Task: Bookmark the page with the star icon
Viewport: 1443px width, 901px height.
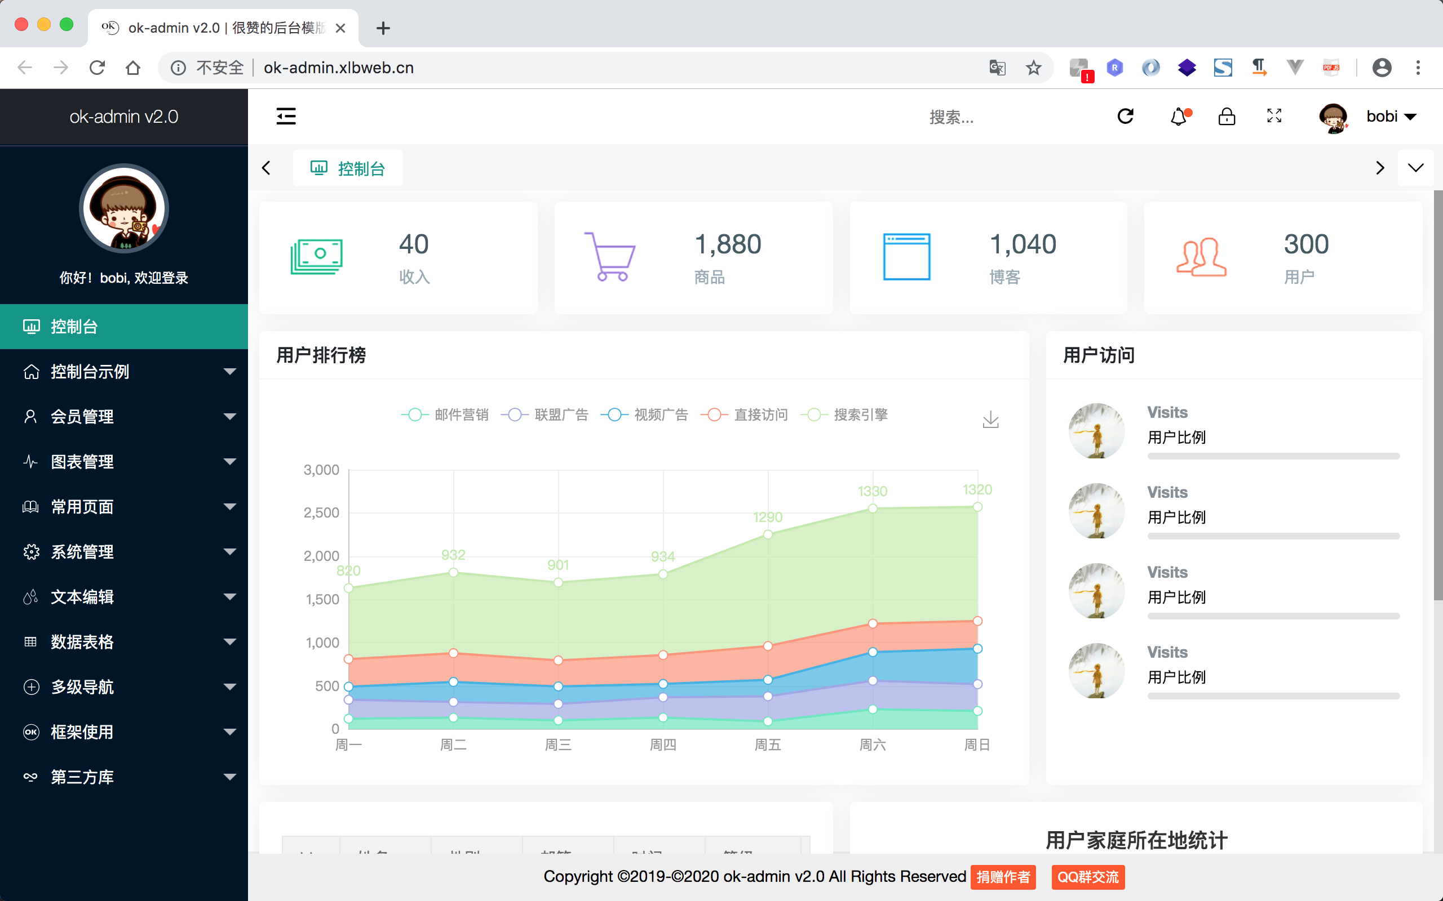Action: point(1033,68)
